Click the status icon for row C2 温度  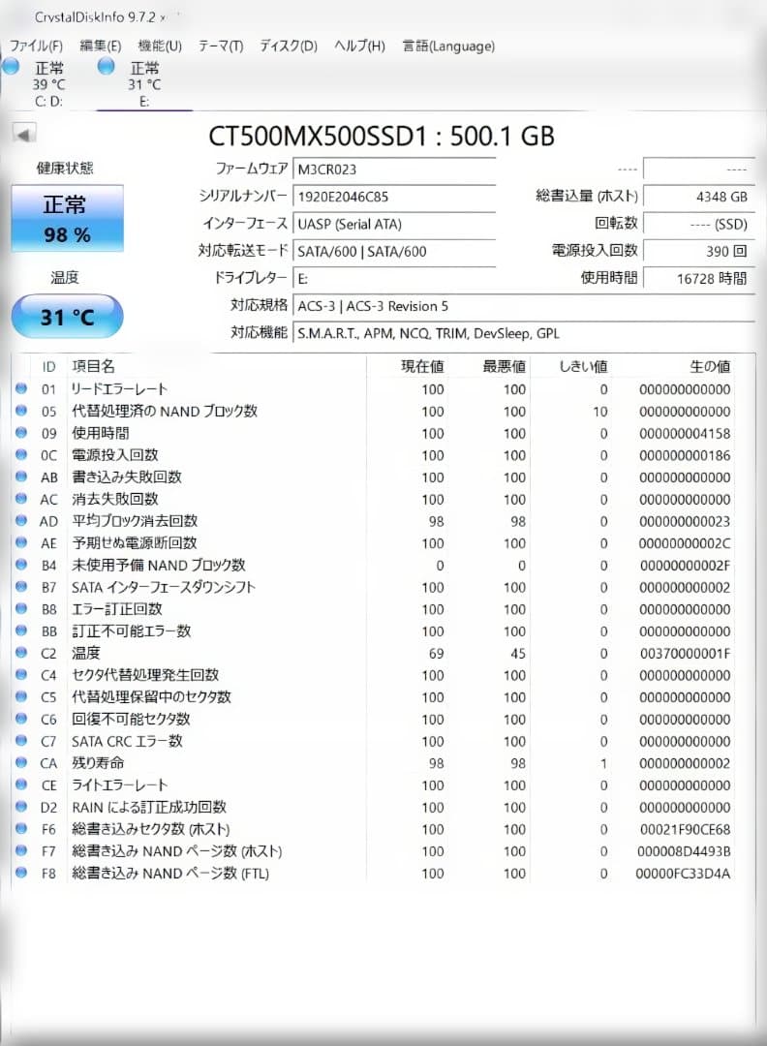[21, 653]
